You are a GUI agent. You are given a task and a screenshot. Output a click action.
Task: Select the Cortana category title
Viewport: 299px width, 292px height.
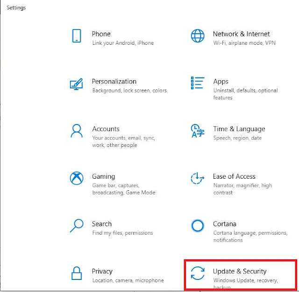coord(225,224)
